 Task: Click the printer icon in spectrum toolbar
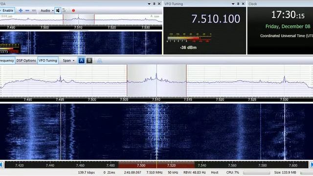coord(100,61)
